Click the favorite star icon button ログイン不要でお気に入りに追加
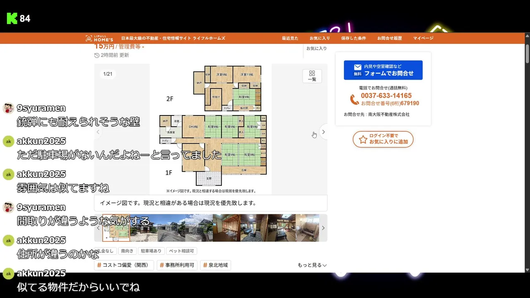This screenshot has width=530, height=298. pyautogui.click(x=383, y=139)
